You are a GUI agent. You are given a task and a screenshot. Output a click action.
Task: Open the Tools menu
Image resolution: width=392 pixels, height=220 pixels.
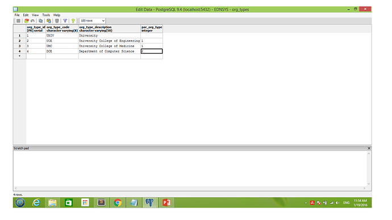coord(46,15)
